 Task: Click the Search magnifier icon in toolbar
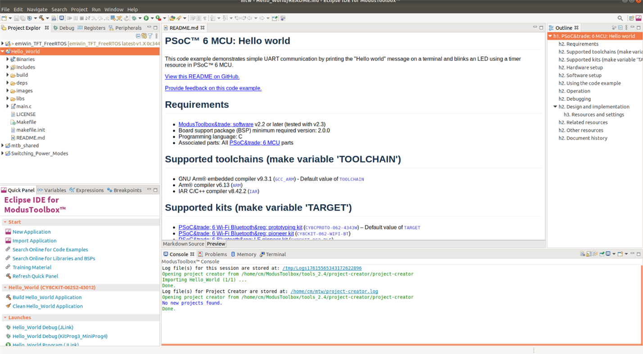tap(620, 18)
